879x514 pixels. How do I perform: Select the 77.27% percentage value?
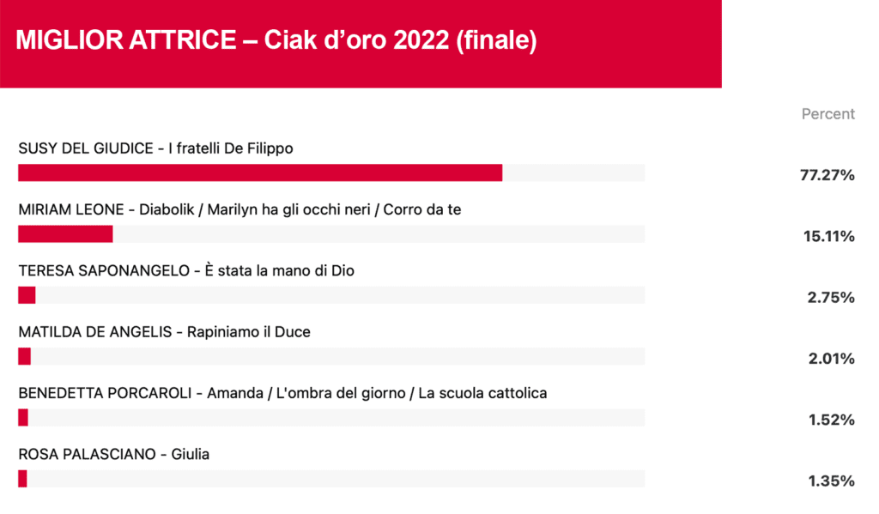827,175
